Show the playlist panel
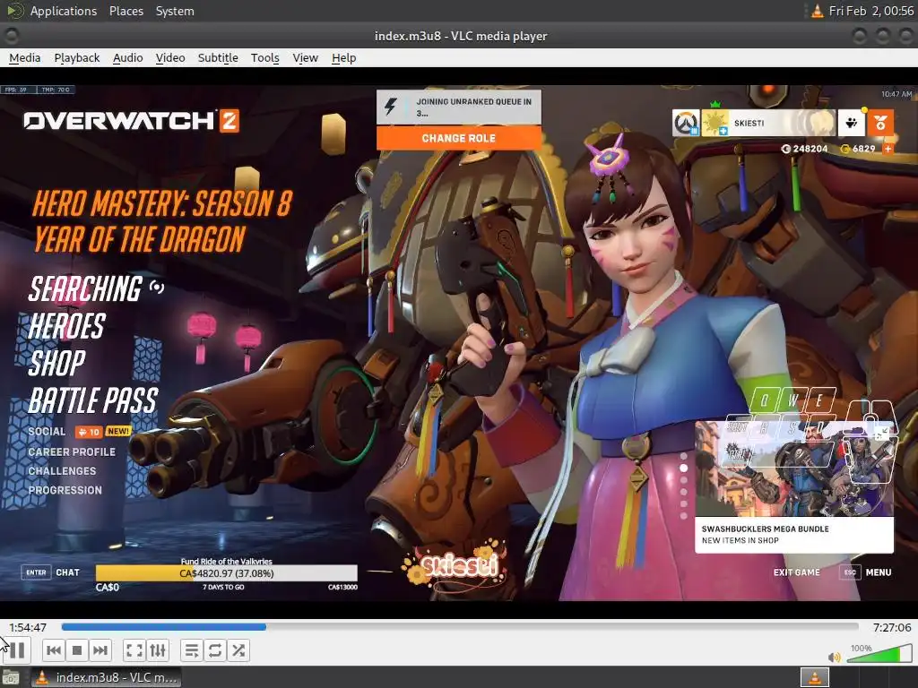 192,650
